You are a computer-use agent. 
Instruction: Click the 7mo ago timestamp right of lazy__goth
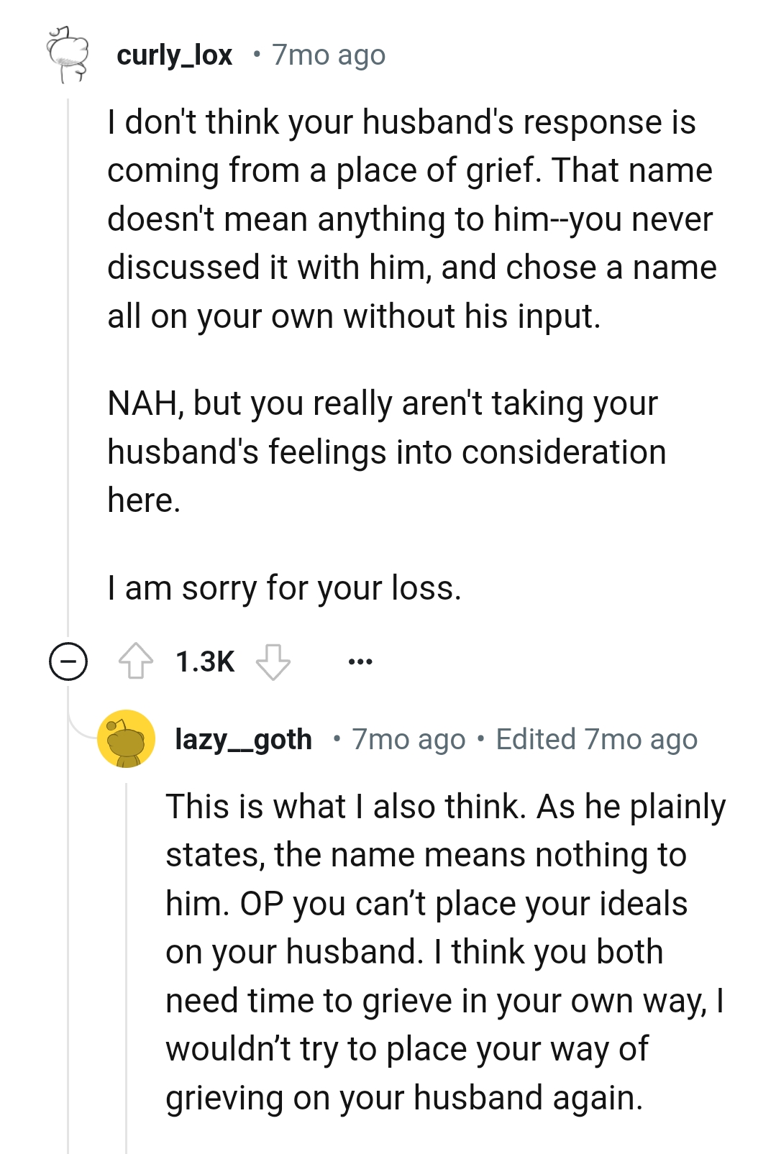tap(408, 739)
